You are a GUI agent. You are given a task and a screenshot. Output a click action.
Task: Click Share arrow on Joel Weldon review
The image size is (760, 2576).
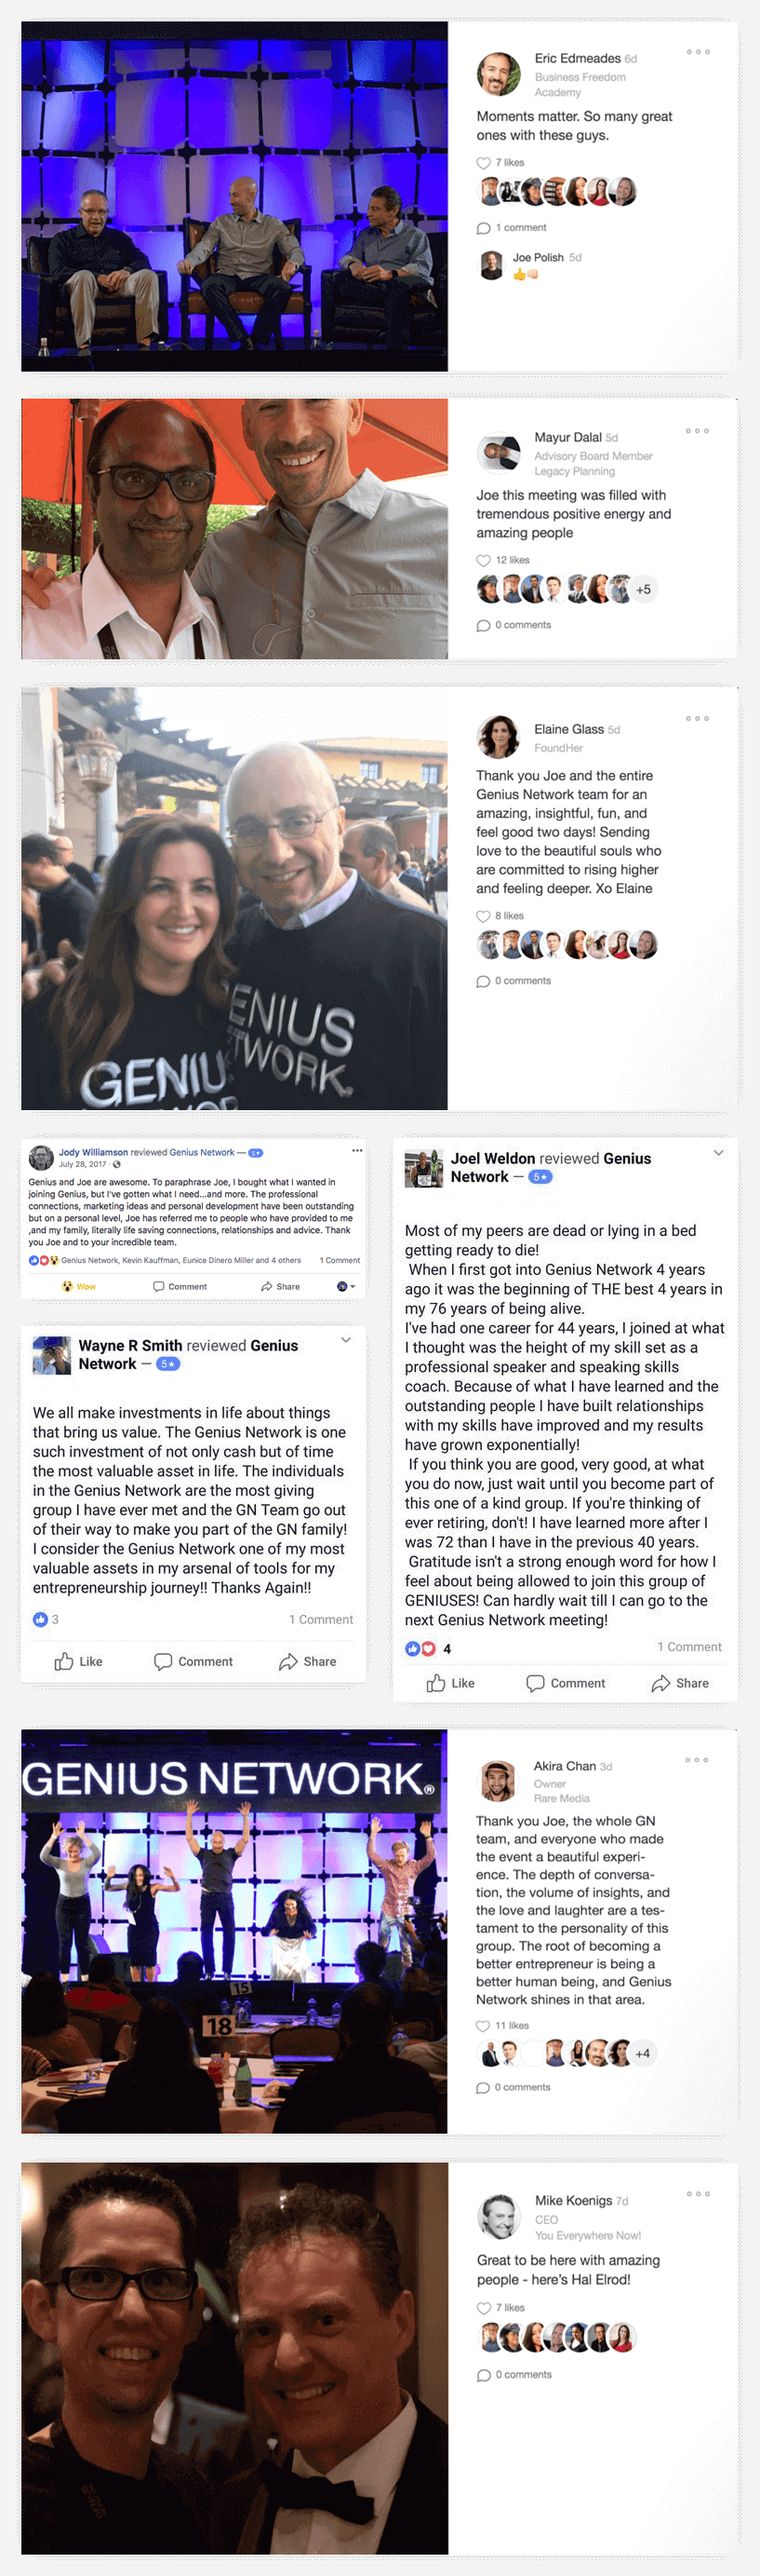tap(680, 1683)
